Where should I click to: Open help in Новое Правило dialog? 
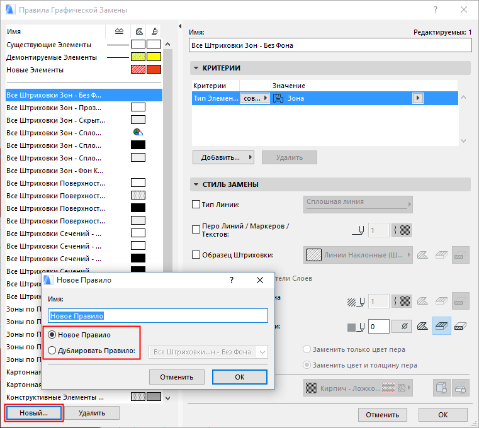(232, 280)
